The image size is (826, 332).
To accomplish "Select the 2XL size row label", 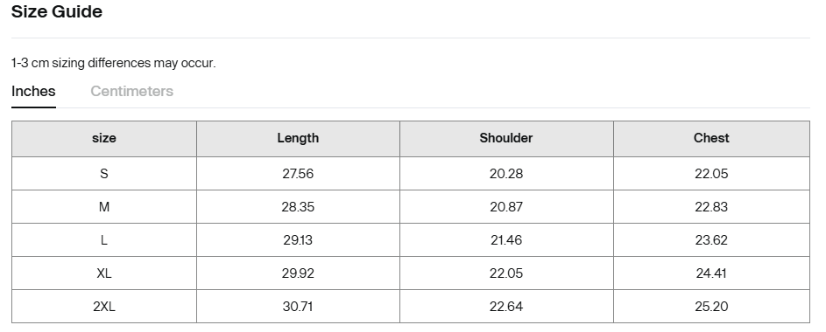I will tap(104, 307).
